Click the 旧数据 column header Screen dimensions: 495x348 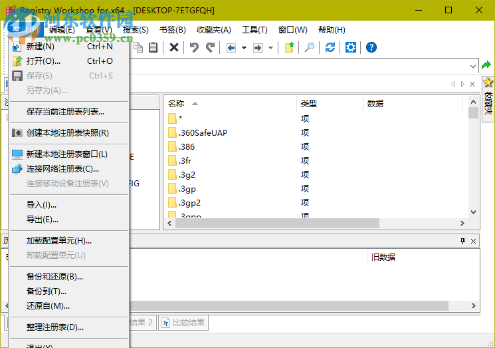(x=383, y=257)
